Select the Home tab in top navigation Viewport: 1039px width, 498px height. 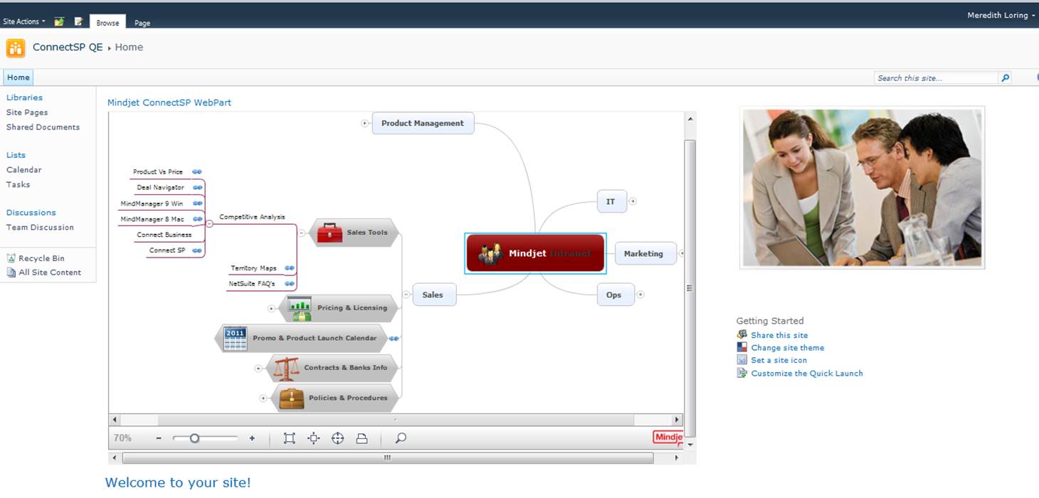pos(19,78)
